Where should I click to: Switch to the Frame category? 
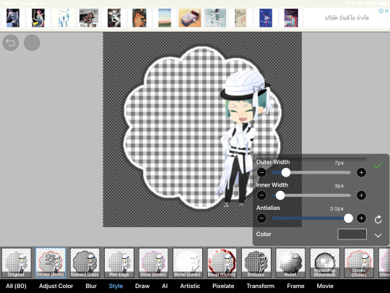(295, 286)
